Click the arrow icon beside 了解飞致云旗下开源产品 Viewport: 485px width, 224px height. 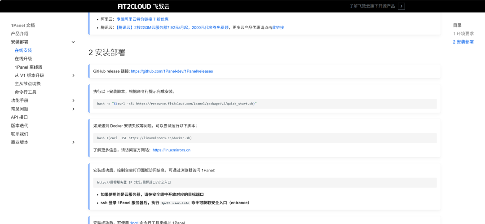401,6
